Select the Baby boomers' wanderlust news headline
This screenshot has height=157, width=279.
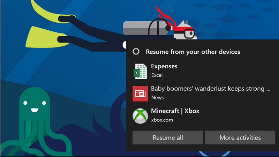(211, 89)
